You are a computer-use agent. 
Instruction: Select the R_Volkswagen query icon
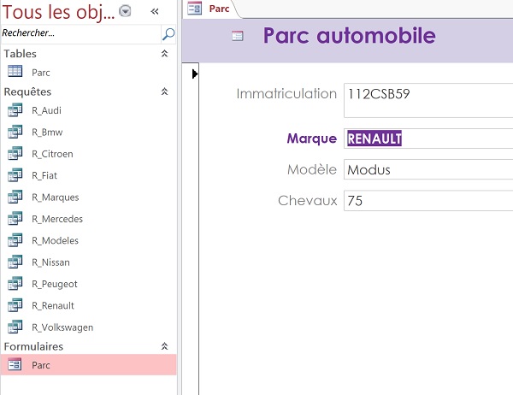click(x=15, y=327)
